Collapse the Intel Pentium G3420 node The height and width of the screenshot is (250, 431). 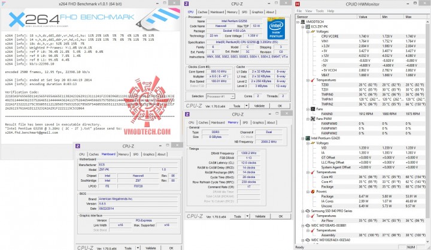pos(303,138)
